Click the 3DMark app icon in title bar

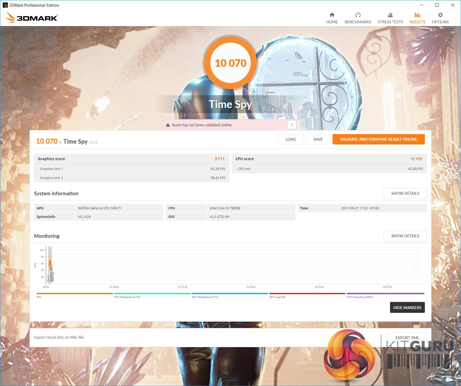click(5, 5)
